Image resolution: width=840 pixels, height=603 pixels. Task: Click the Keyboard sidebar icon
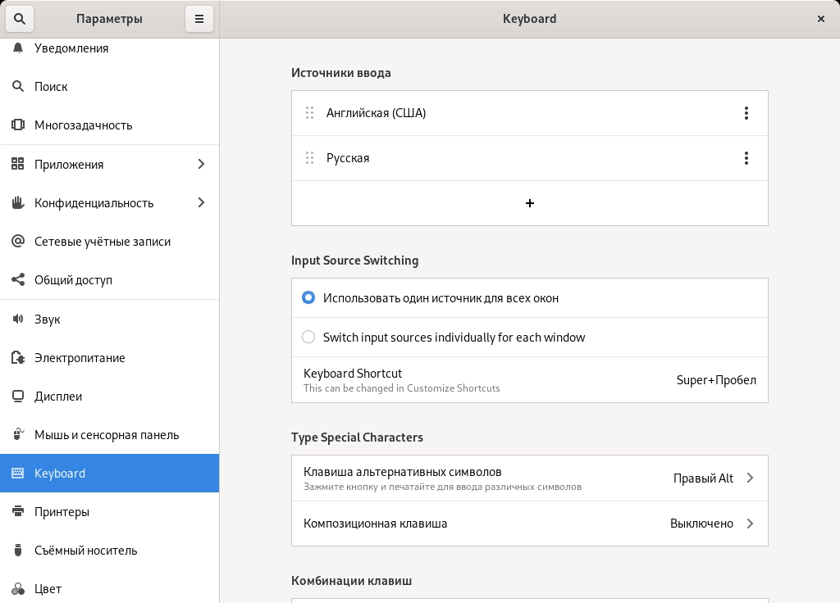click(x=18, y=473)
